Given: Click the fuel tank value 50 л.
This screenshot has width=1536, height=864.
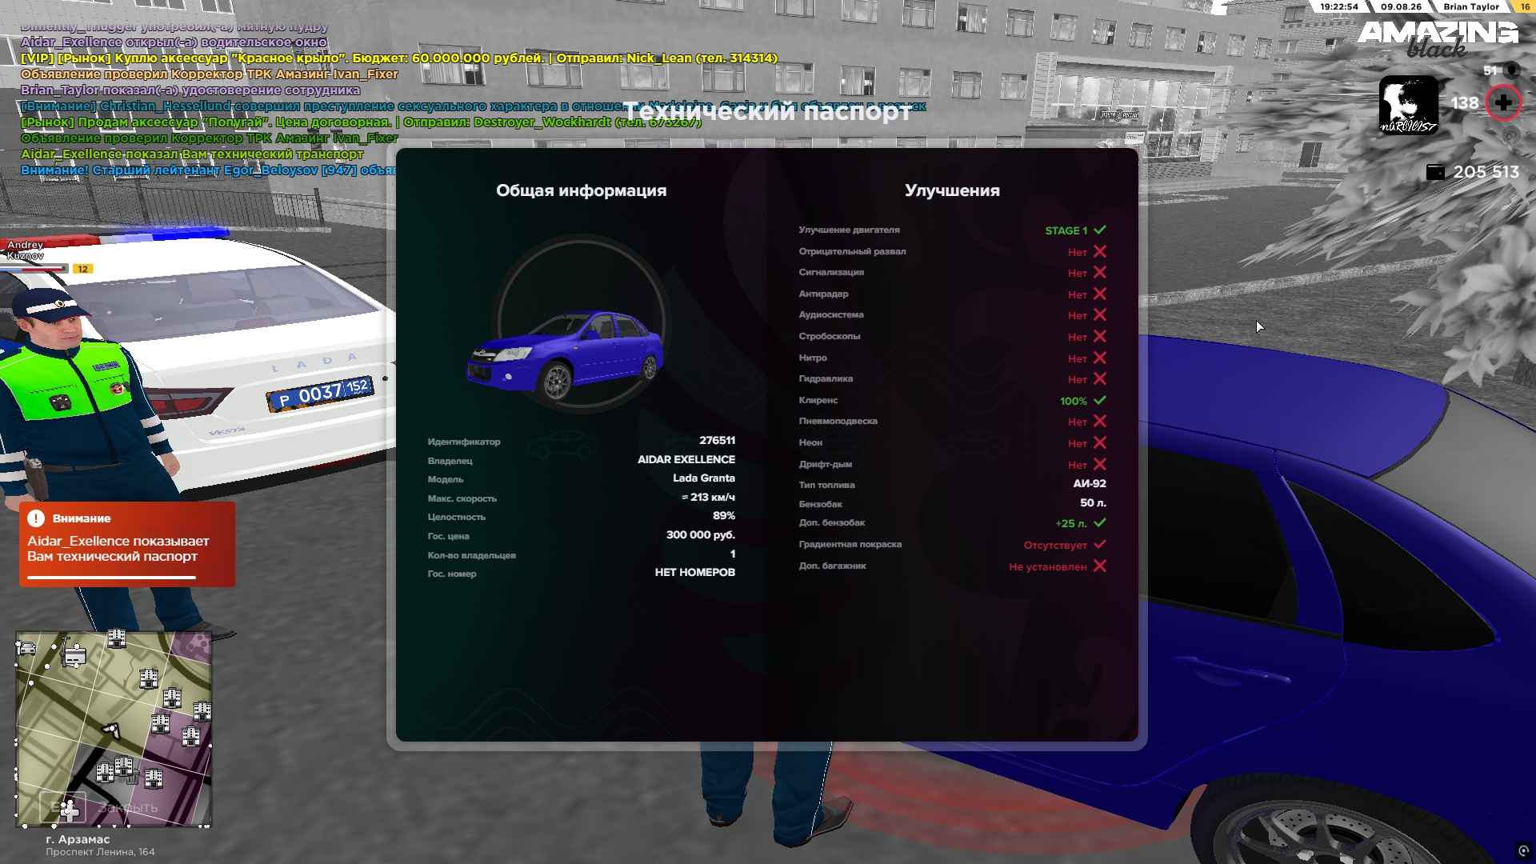Looking at the screenshot, I should (x=1094, y=503).
